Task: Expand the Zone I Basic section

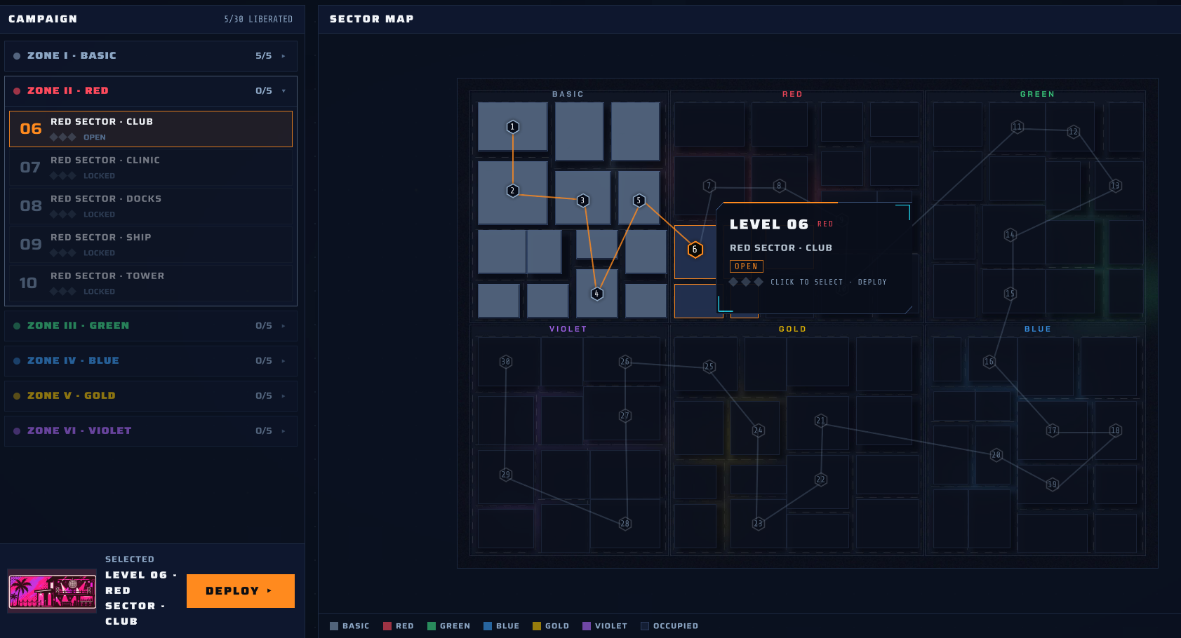Action: pos(151,56)
